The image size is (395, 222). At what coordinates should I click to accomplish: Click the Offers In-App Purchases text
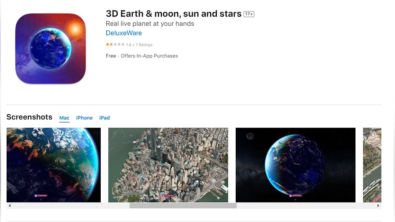pyautogui.click(x=149, y=56)
